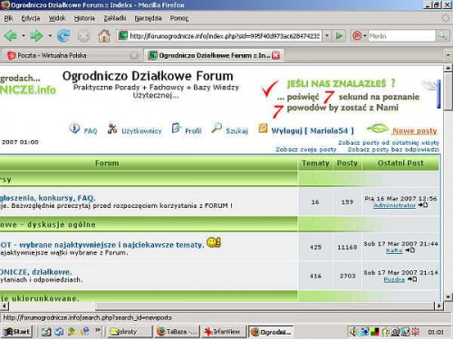Click the green Go arrow beside address bar

[340, 36]
